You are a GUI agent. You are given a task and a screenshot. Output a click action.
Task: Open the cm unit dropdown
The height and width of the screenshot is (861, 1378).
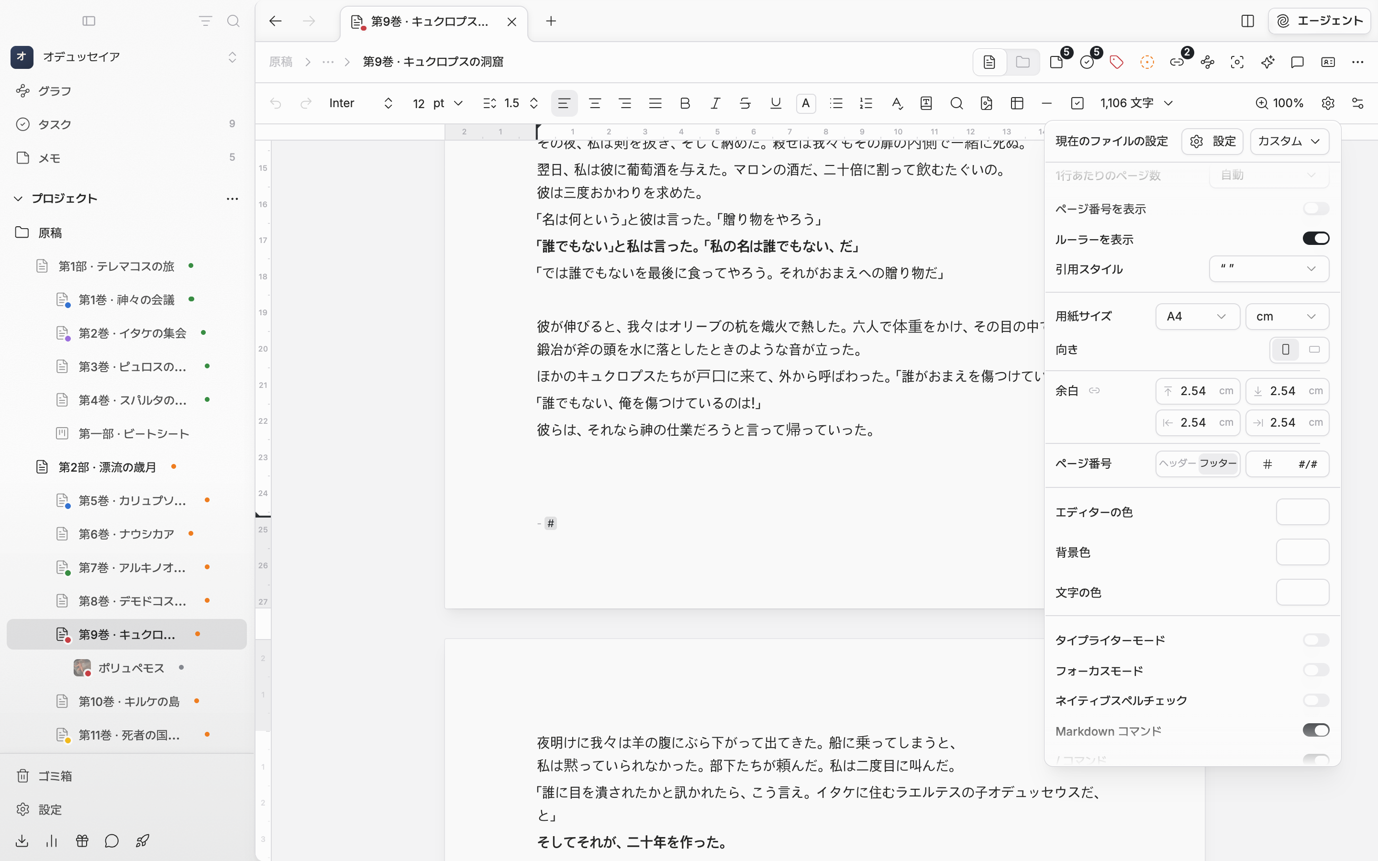coord(1288,317)
